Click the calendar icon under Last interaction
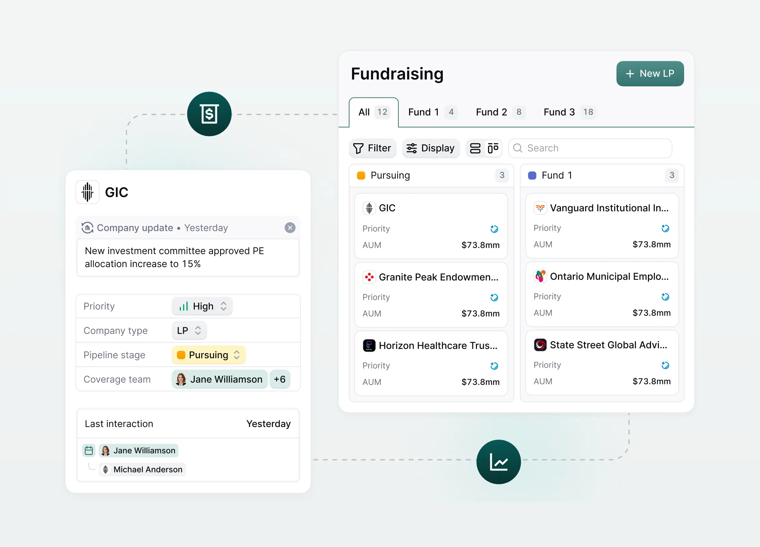This screenshot has height=547, width=760. 89,451
